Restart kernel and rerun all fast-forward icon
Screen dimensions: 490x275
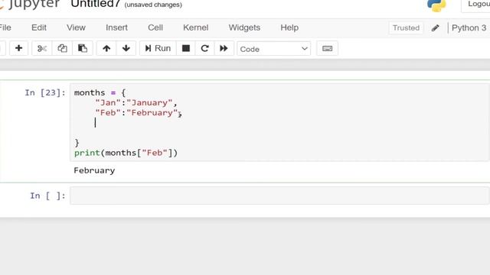tap(224, 48)
